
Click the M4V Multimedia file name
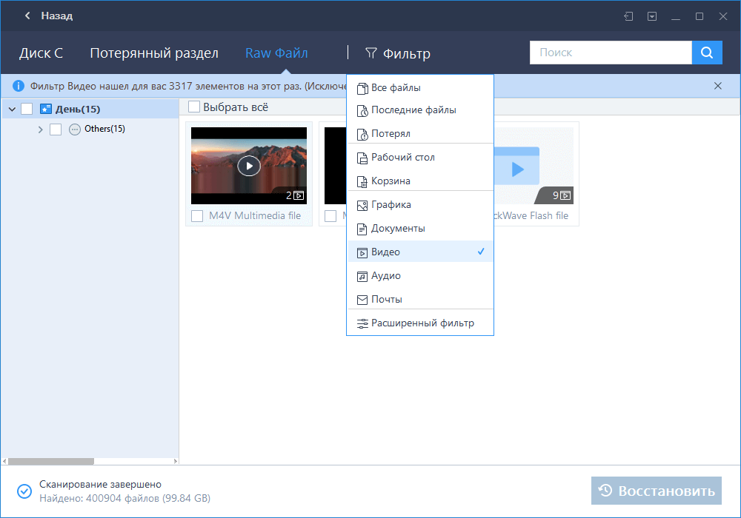click(255, 215)
